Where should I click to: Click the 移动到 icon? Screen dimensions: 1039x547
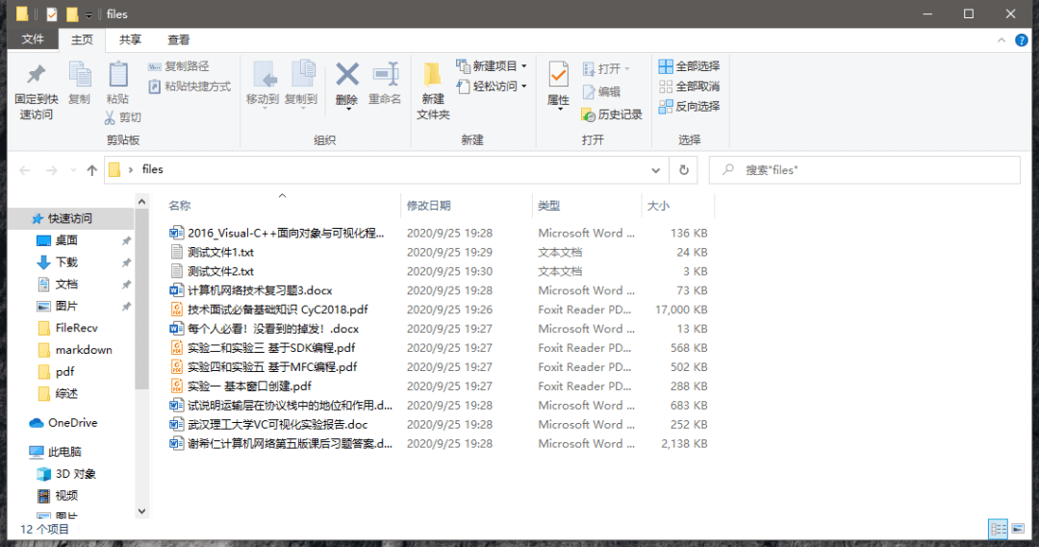(x=264, y=75)
